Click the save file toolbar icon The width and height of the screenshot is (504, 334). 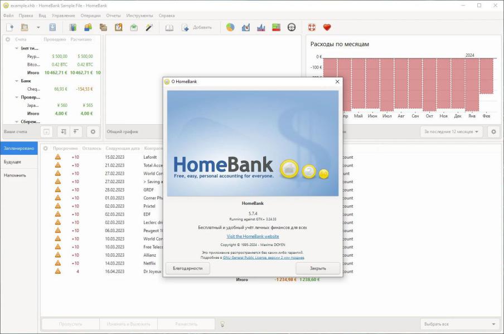pos(52,28)
